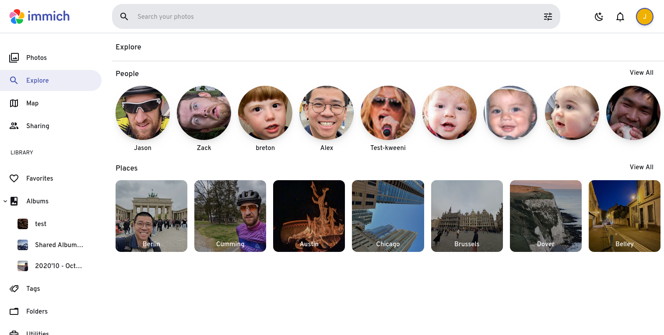Open the notifications bell
This screenshot has height=335, width=664.
pyautogui.click(x=620, y=17)
